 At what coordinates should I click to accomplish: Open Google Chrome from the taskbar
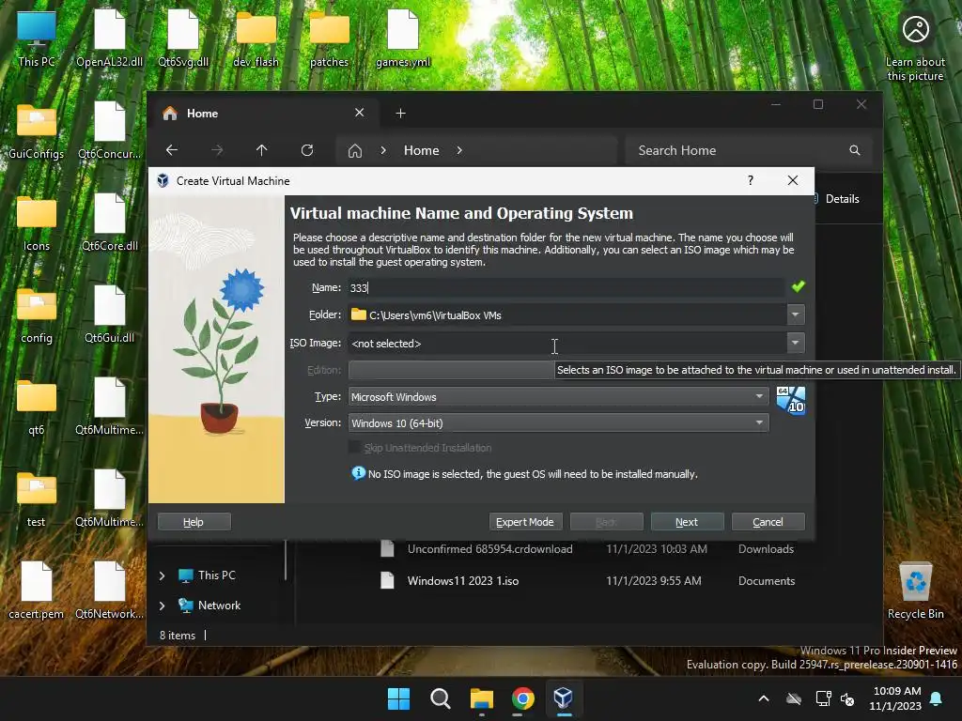click(522, 698)
